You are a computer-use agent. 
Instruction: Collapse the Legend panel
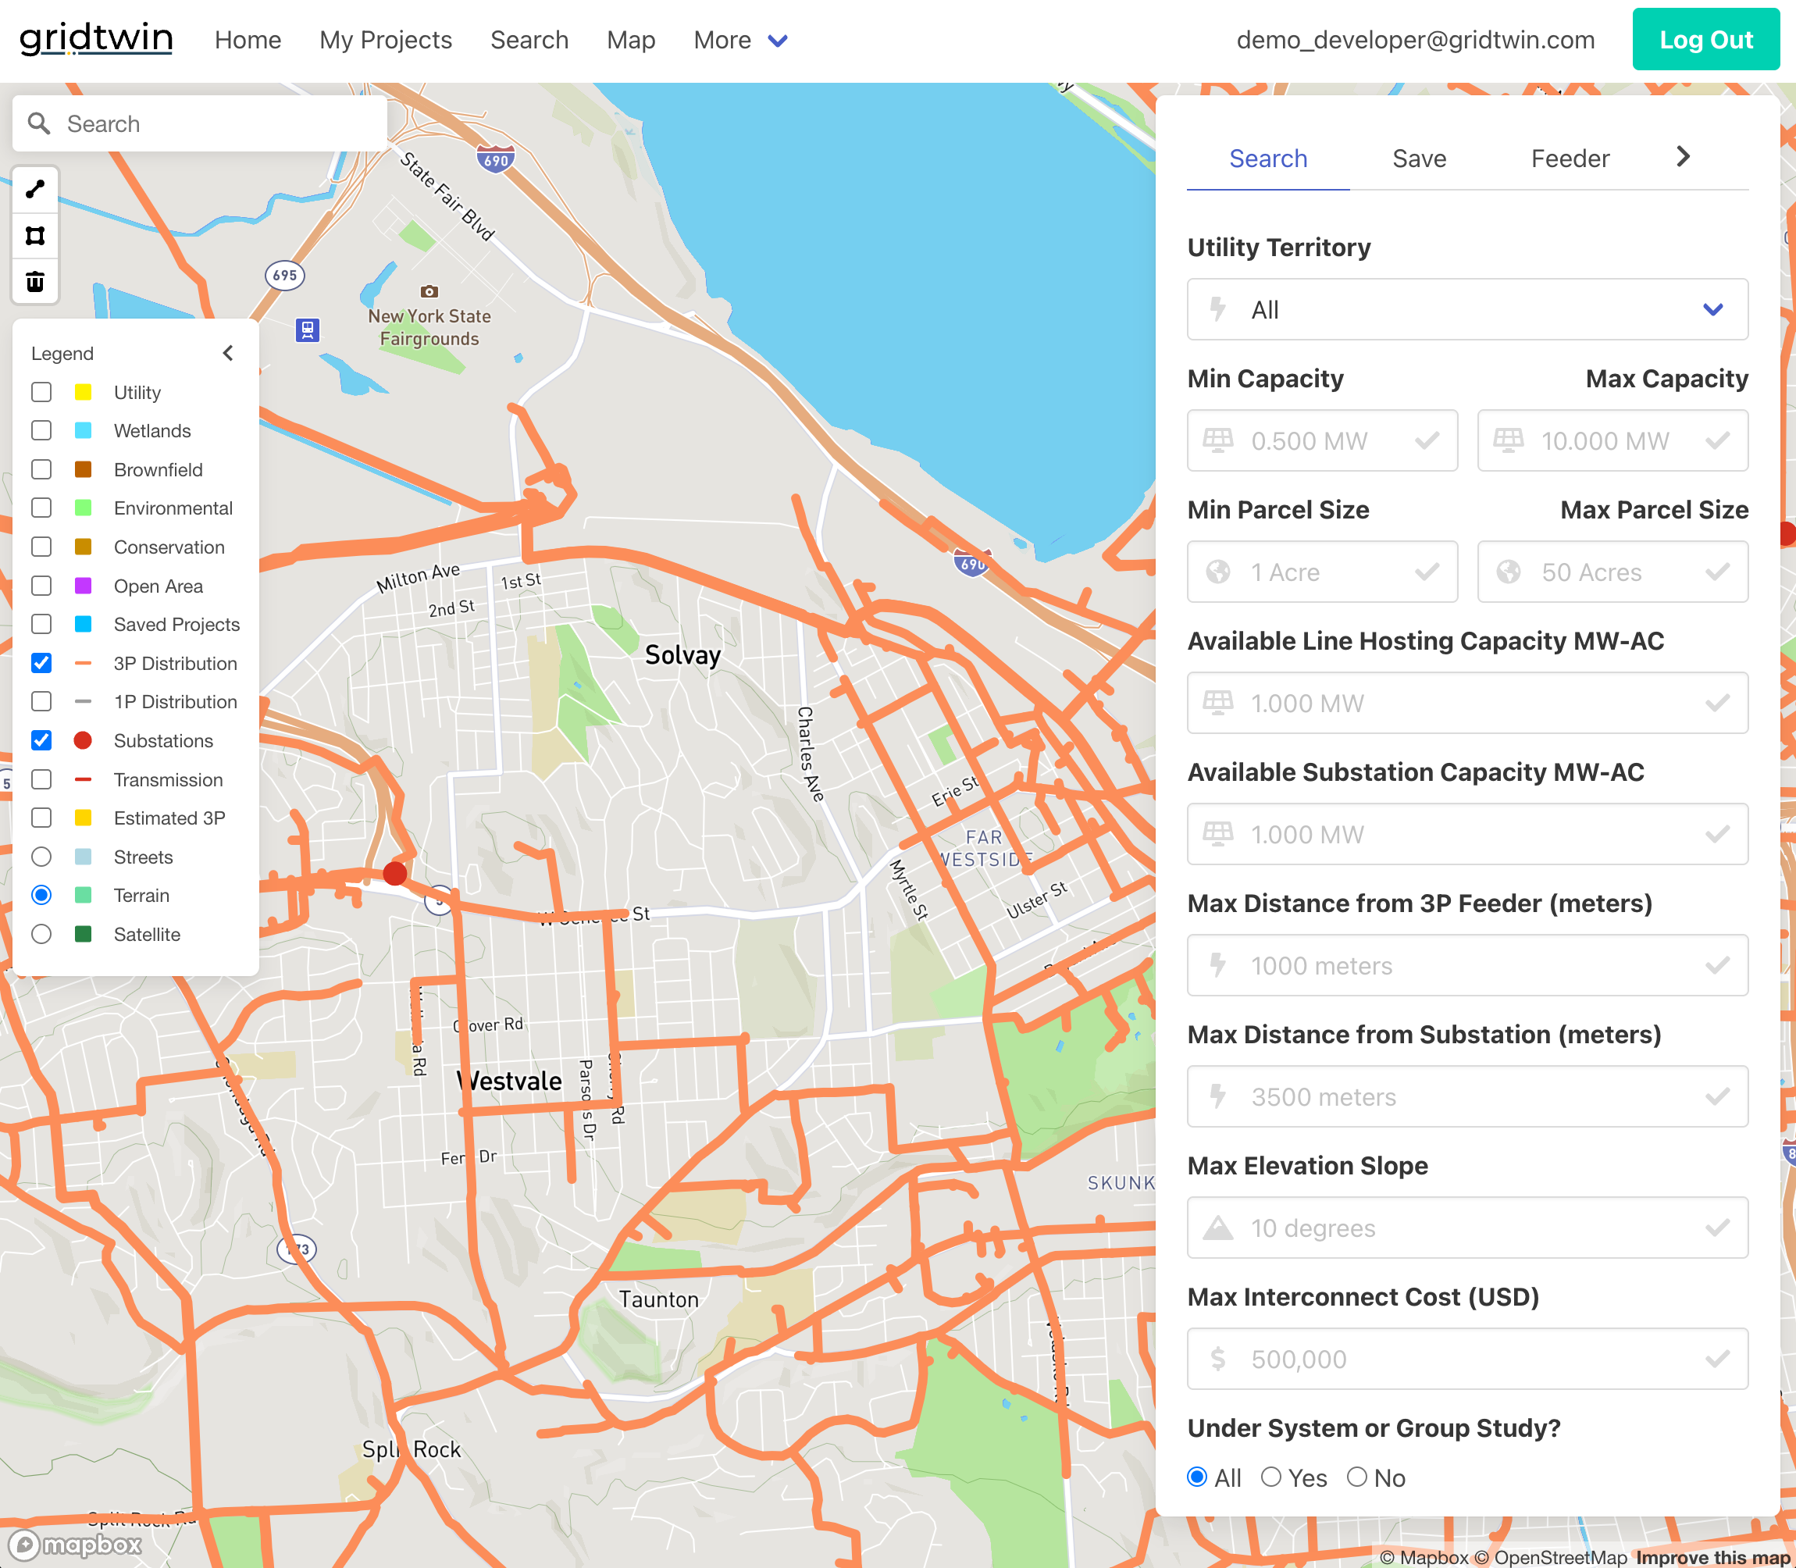pyautogui.click(x=227, y=353)
